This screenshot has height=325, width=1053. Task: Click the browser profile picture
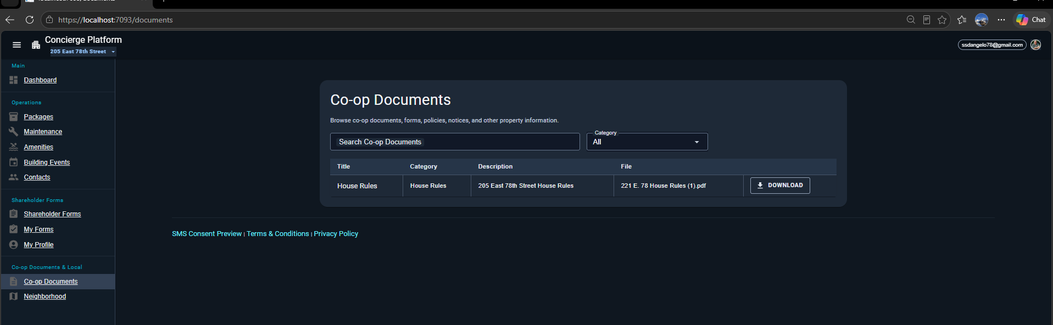point(982,20)
